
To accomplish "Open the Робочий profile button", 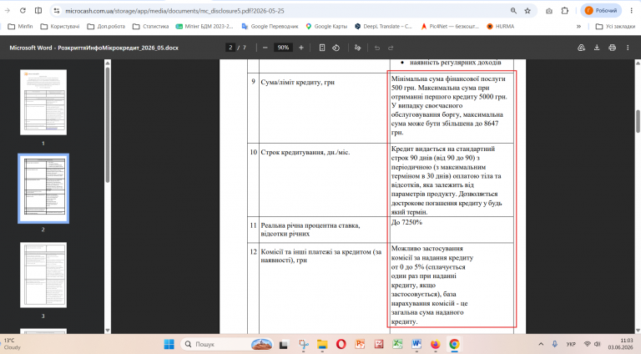I will pyautogui.click(x=601, y=11).
